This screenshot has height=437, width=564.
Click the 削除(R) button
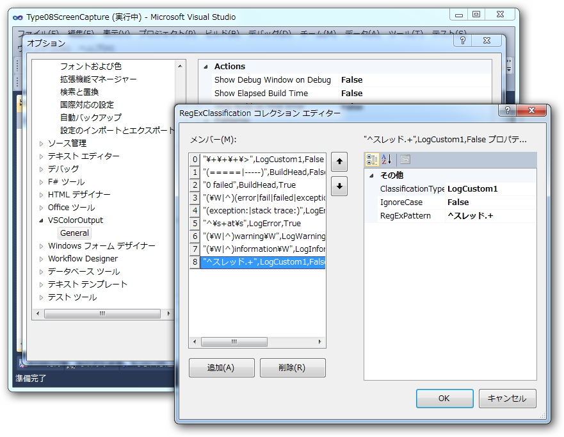(292, 367)
